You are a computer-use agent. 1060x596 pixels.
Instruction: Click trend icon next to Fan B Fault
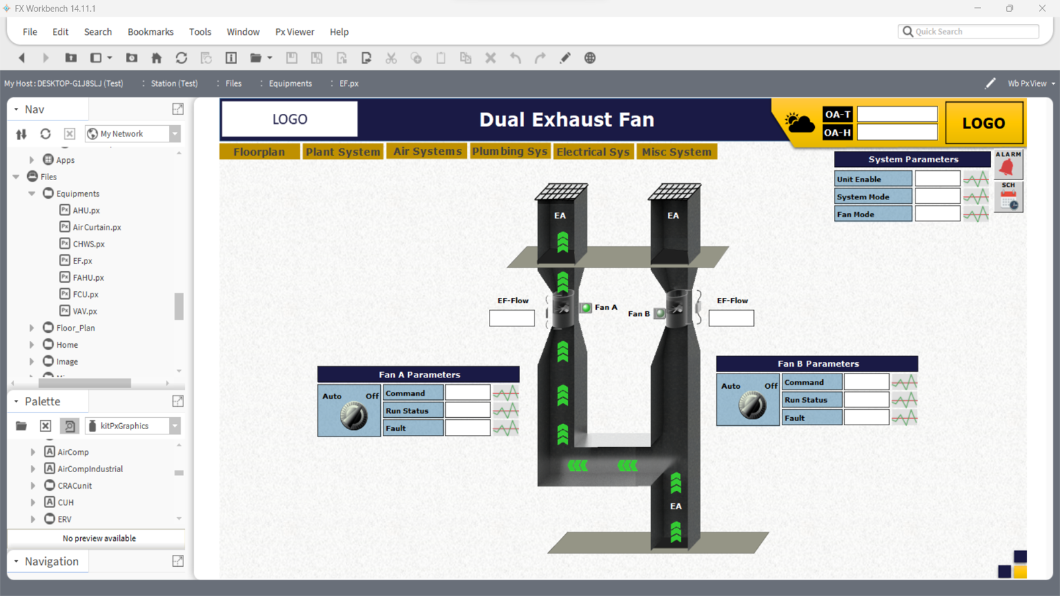coord(904,418)
